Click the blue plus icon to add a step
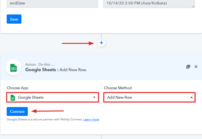 (x=101, y=43)
